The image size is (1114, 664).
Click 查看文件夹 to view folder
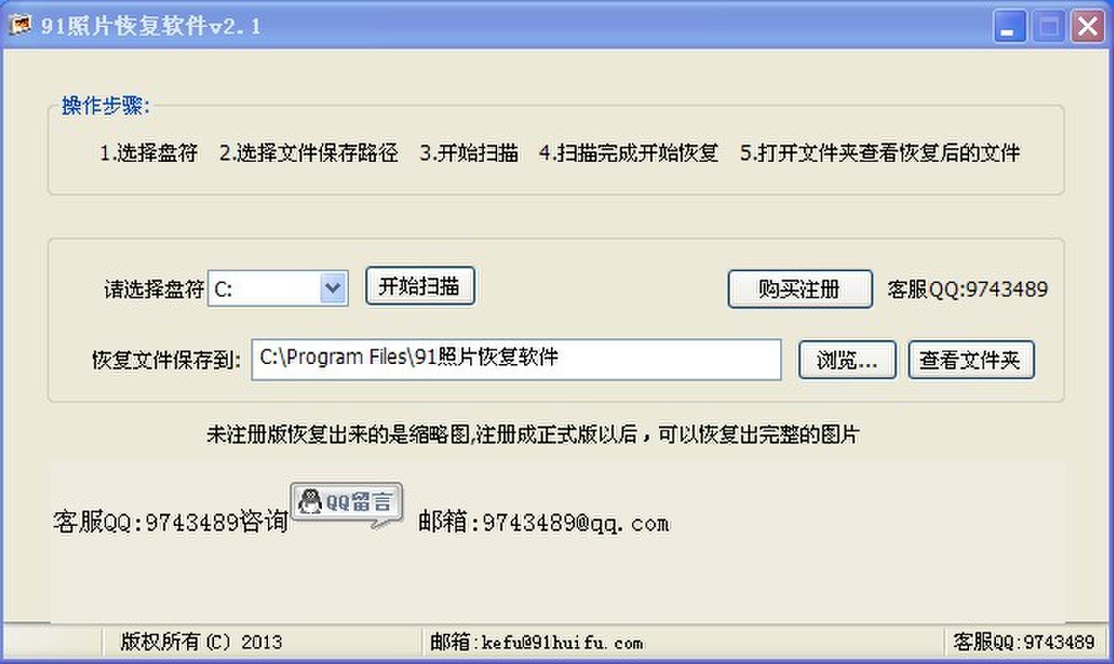[971, 360]
